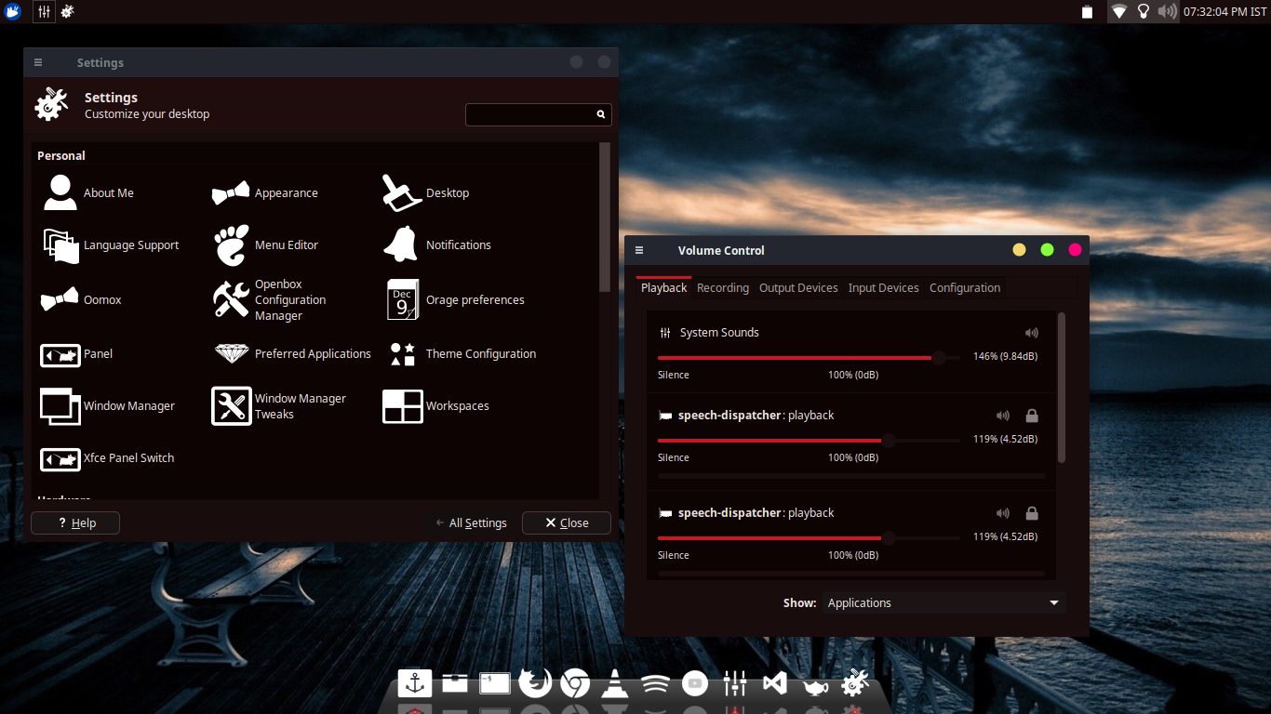Open the speaker volume tray icon
This screenshot has width=1271, height=714.
pos(1167,11)
